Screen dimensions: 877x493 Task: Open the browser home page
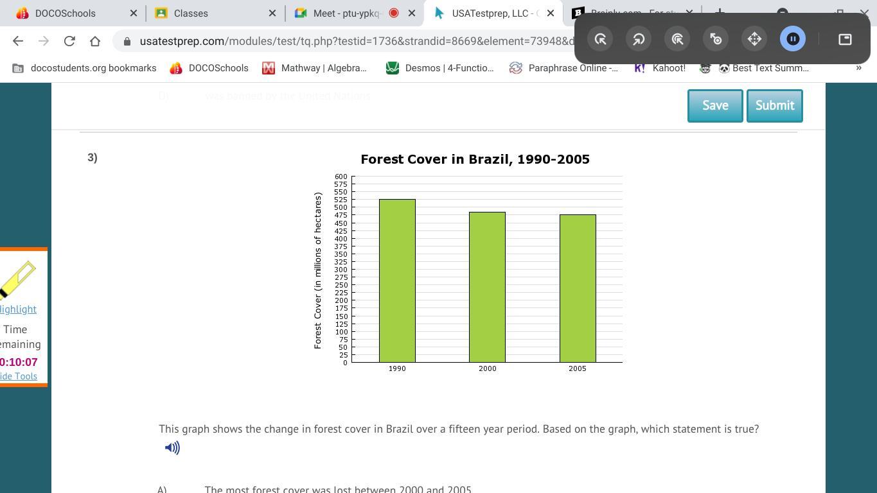point(95,41)
